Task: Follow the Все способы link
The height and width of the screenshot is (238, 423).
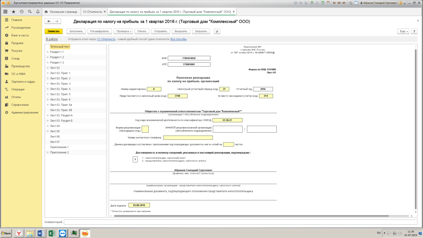Action: [x=178, y=39]
